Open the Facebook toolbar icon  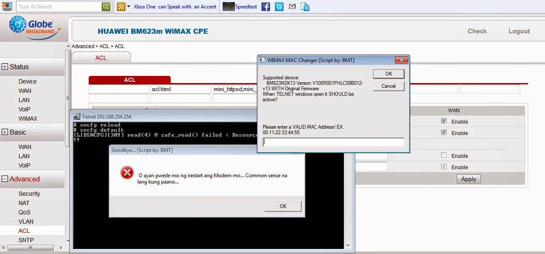[x=265, y=7]
